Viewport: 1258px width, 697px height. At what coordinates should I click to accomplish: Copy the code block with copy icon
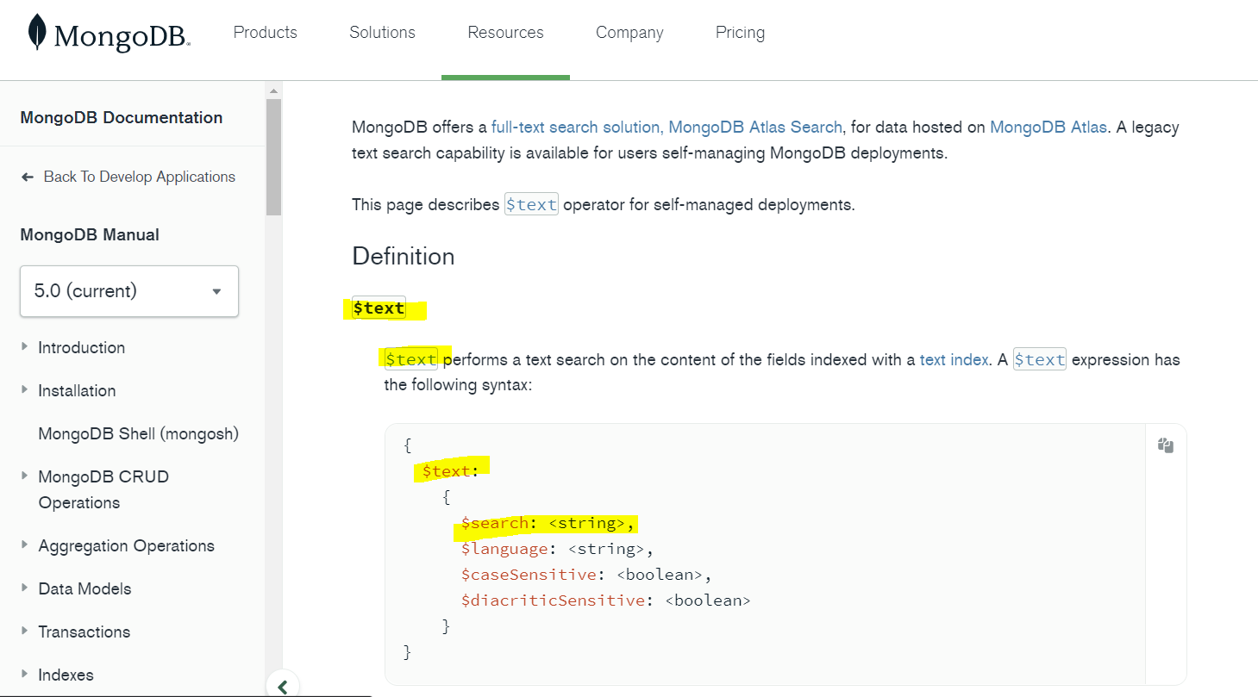[1166, 445]
